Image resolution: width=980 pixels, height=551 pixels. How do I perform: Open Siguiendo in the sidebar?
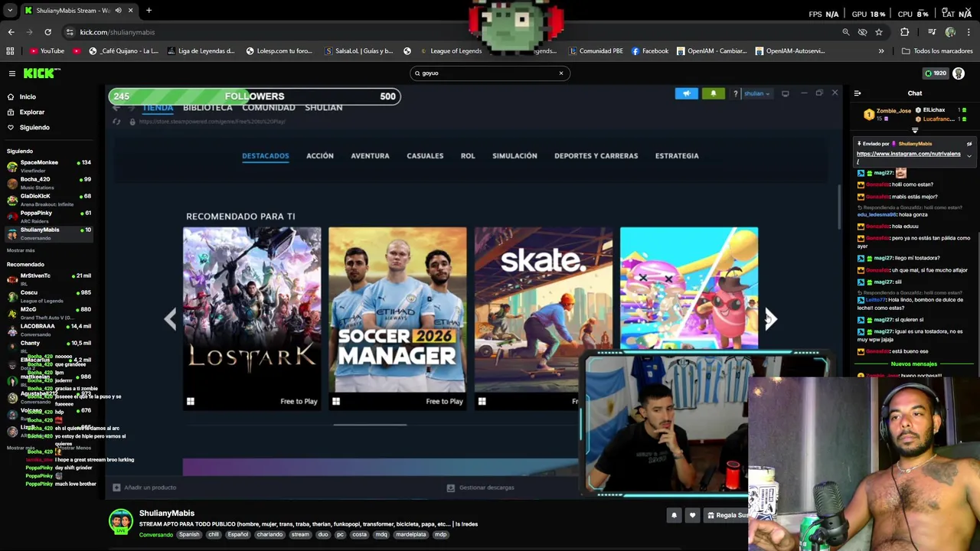pos(34,128)
